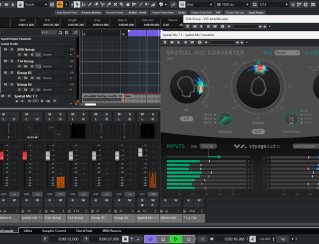
Task: Select the Line tool in toolbar
Action: pyautogui.click(x=140, y=4)
